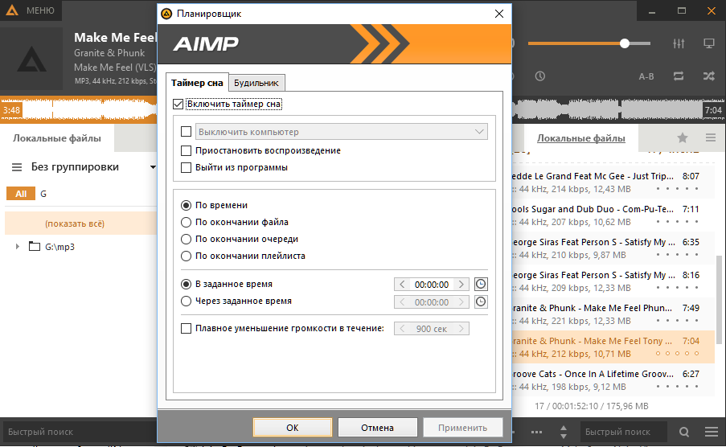Click the search magnifier icon in the playlist

tap(684, 432)
